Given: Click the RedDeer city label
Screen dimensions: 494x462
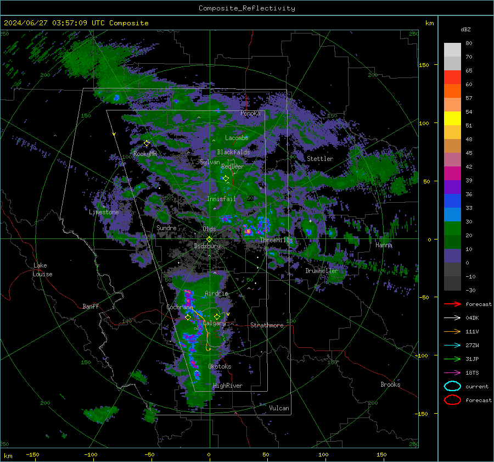Looking at the screenshot, I should click(x=233, y=166).
